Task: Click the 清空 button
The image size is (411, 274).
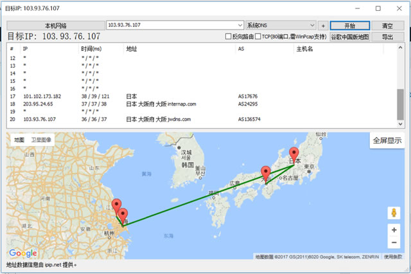Action: [387, 25]
